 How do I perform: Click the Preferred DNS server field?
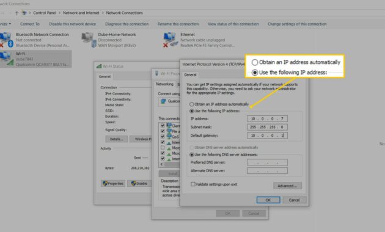tap(267, 162)
